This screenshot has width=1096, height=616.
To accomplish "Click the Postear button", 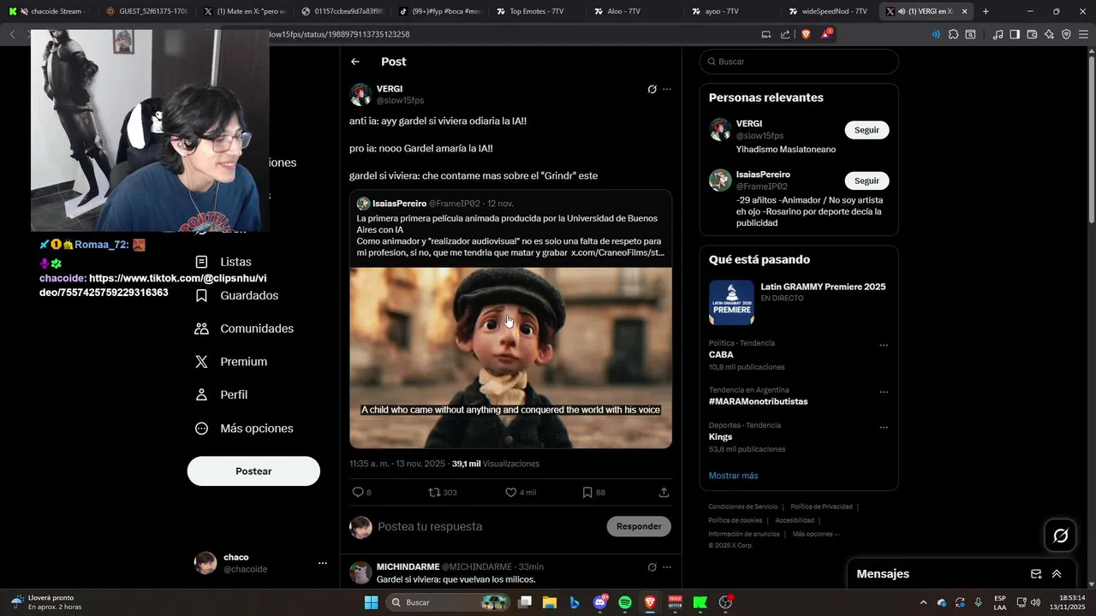I will [253, 471].
